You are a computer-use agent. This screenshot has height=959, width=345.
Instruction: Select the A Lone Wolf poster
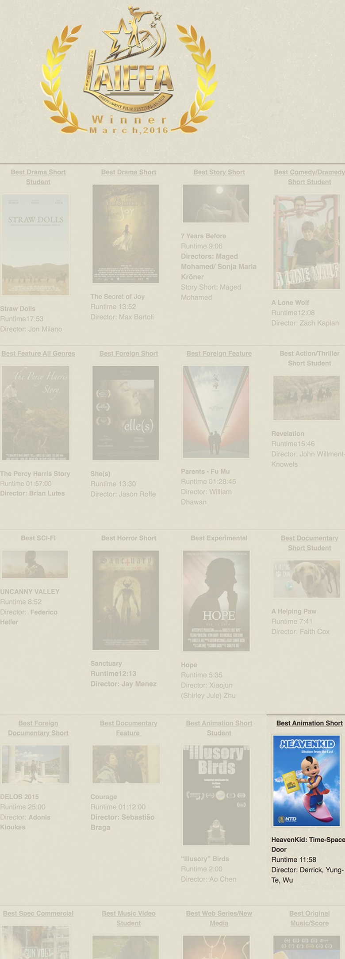(x=306, y=242)
